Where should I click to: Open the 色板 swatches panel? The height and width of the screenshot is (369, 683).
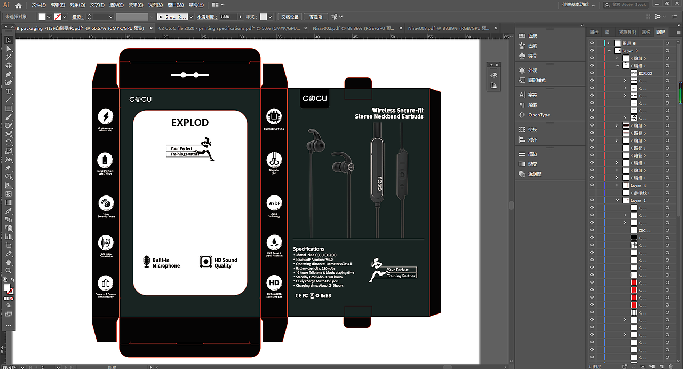(529, 36)
